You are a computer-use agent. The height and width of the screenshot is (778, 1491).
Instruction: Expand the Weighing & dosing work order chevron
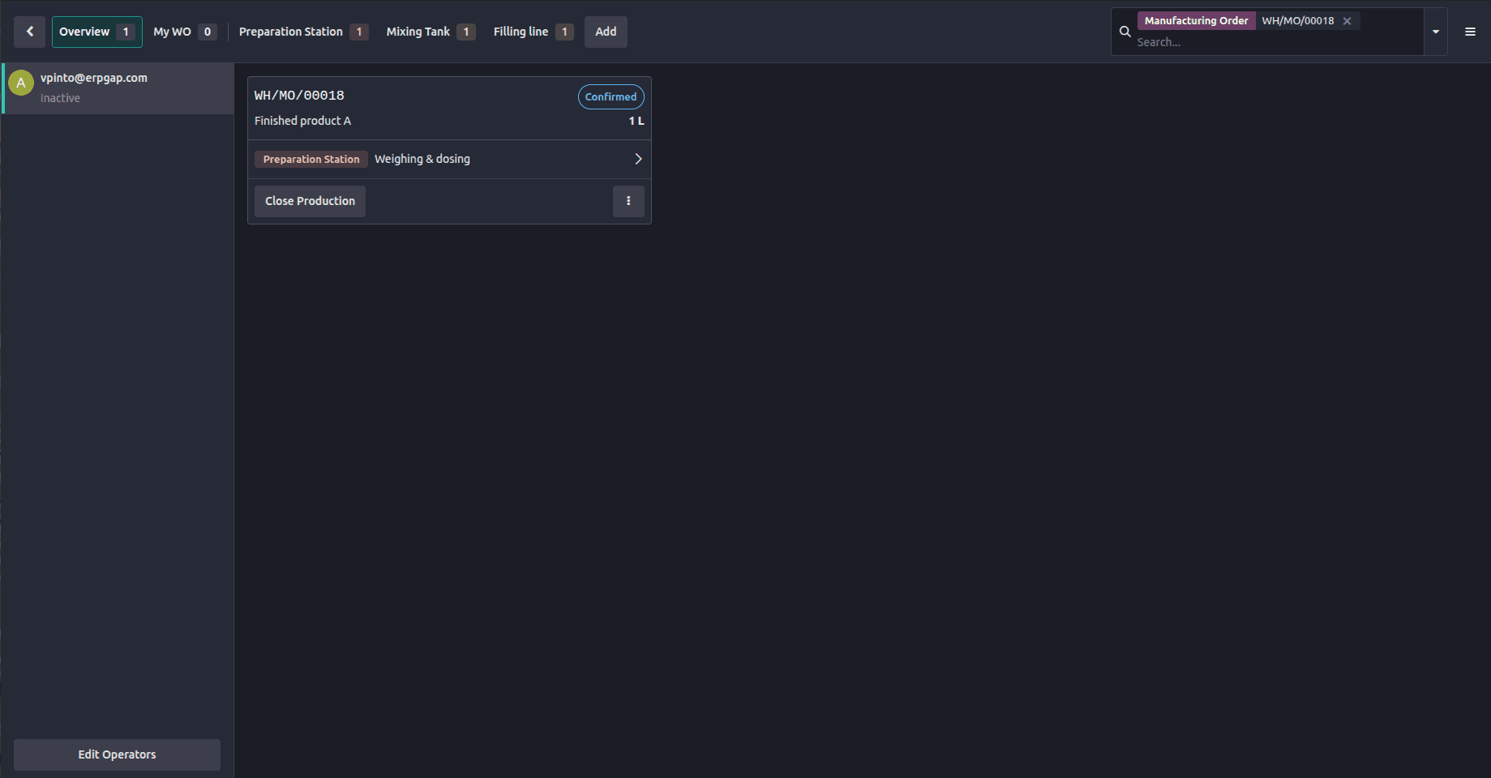[638, 159]
